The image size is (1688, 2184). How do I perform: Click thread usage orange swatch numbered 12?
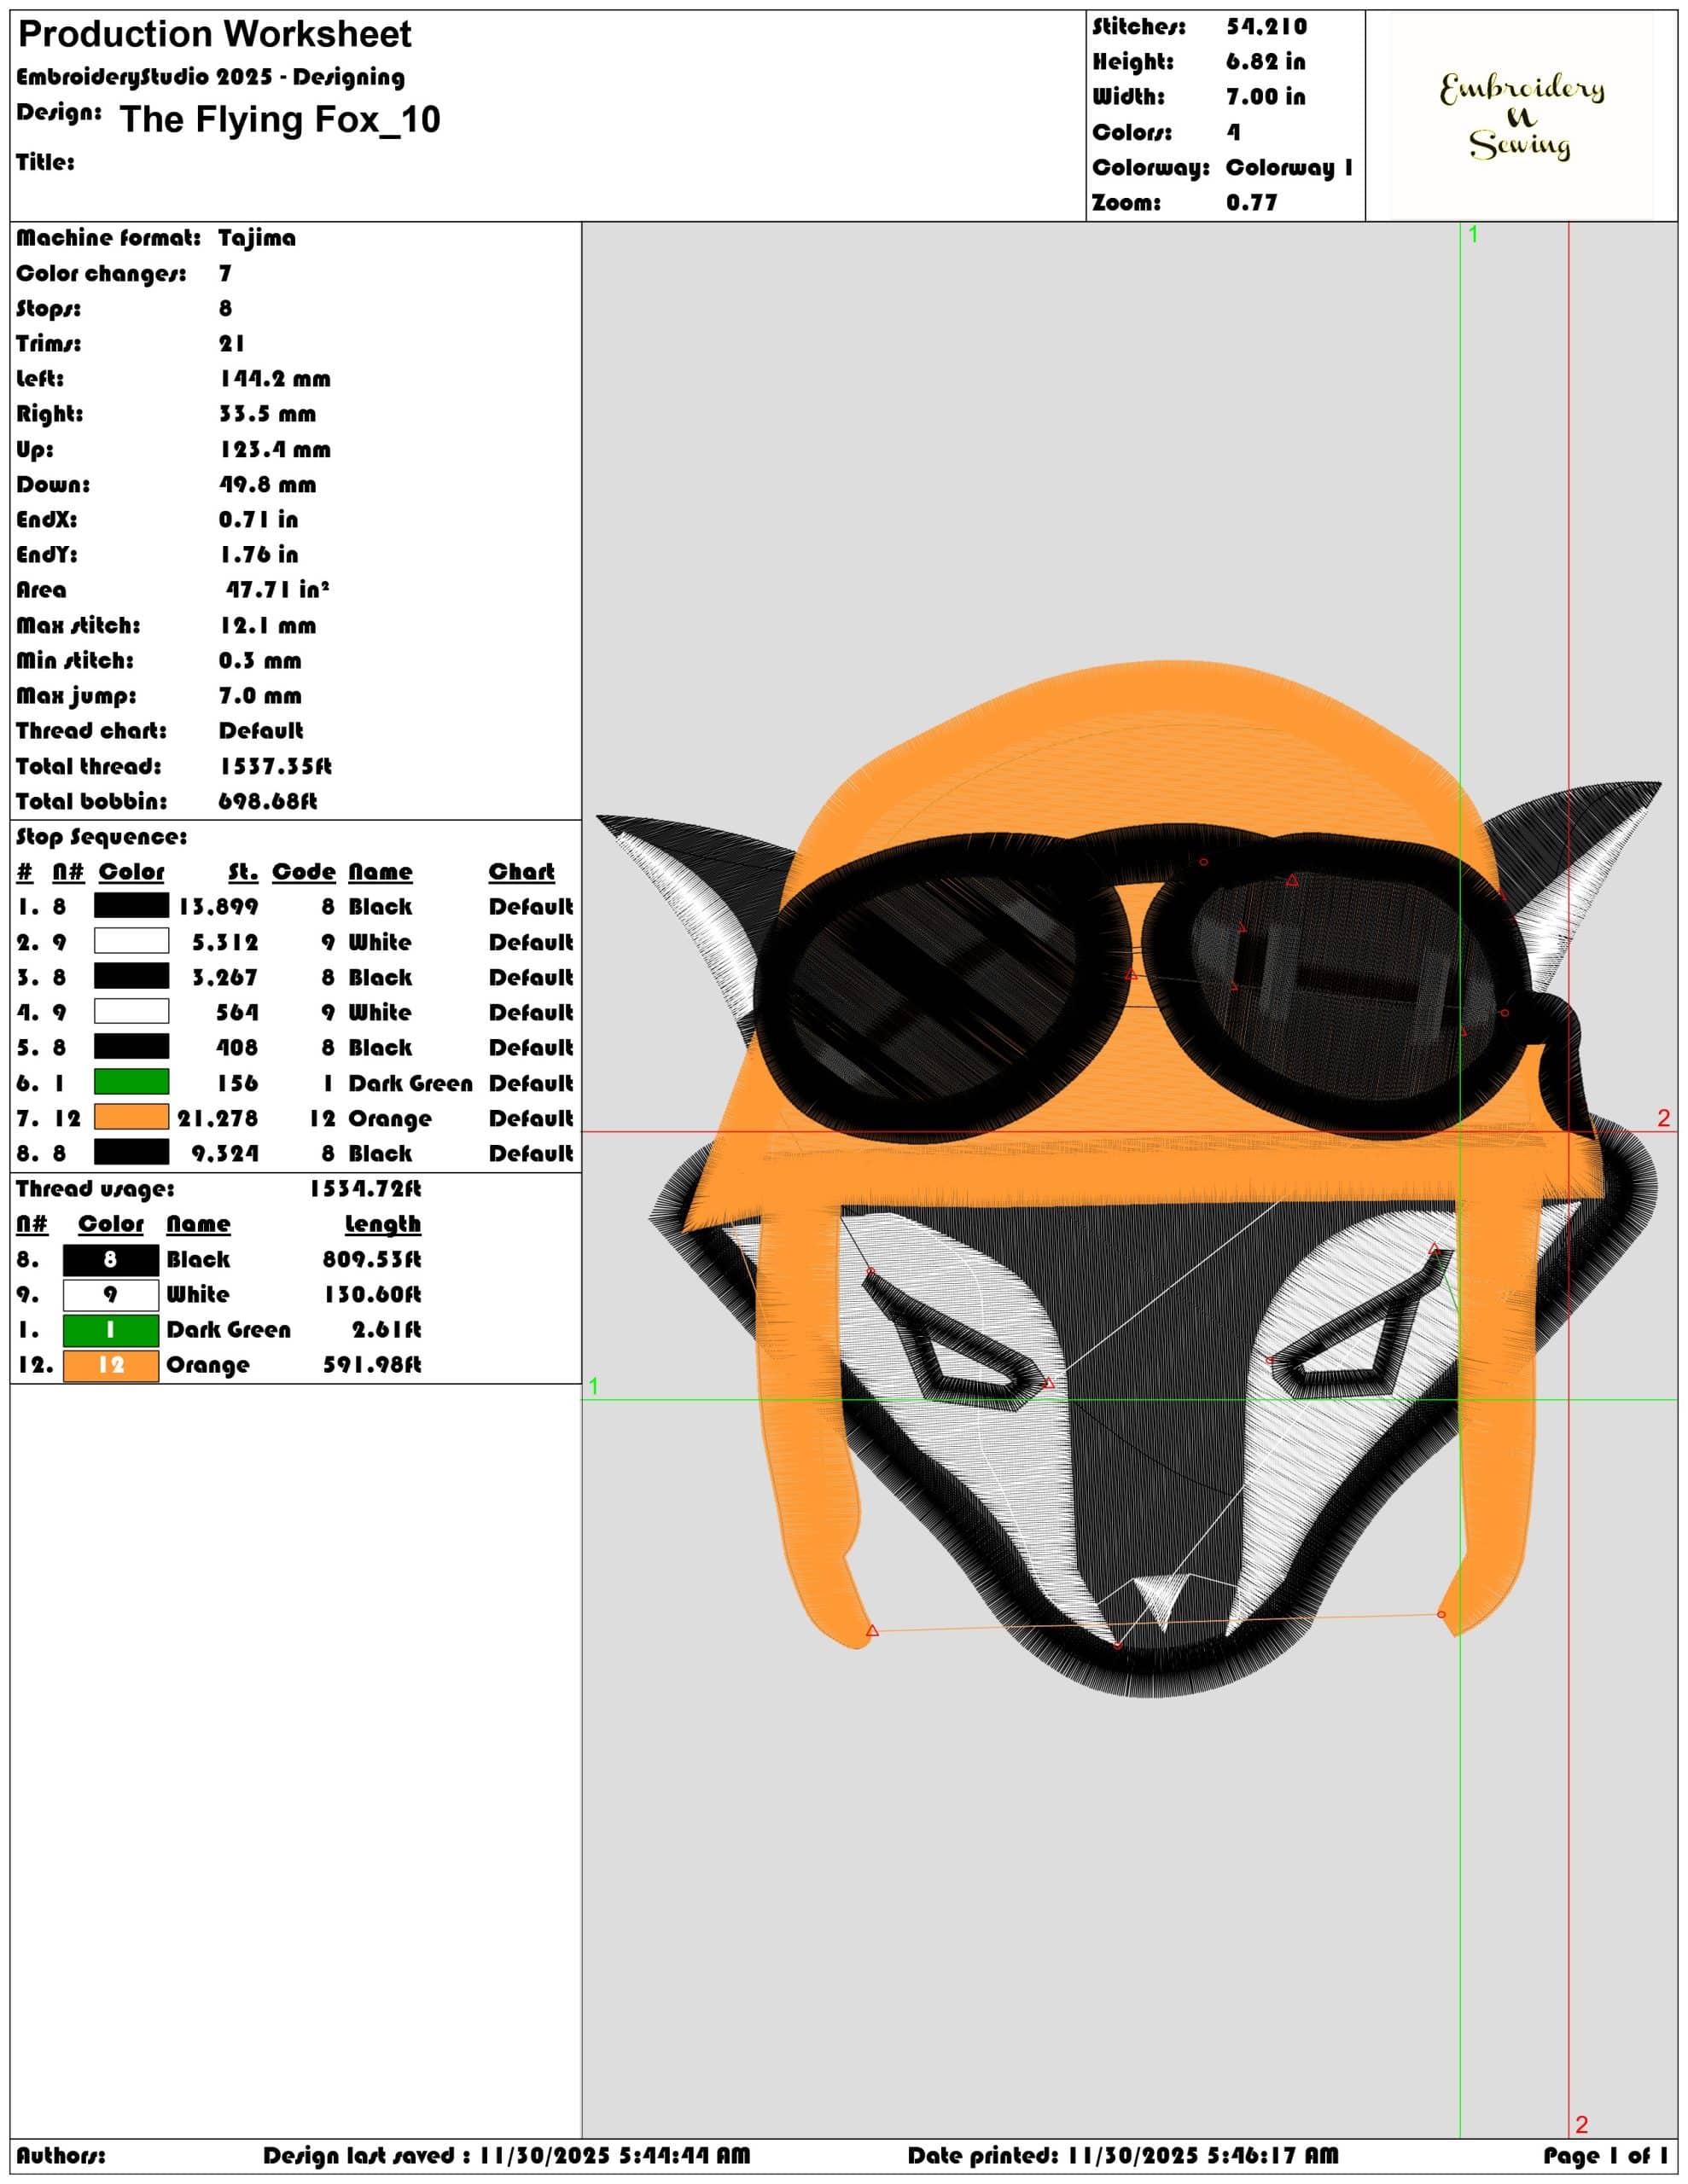110,1365
